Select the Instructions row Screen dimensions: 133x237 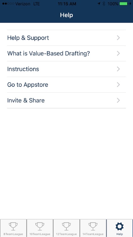point(66,69)
